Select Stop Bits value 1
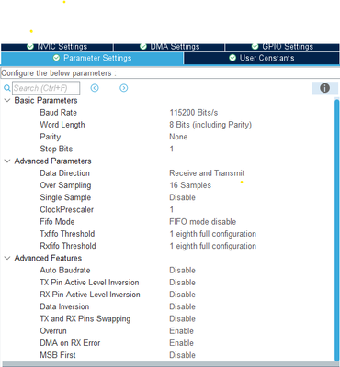This screenshot has height=367, width=340. [172, 149]
